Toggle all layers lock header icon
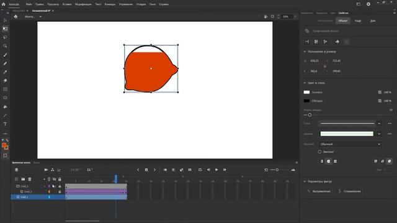This screenshot has height=223, width=397. click(60, 179)
